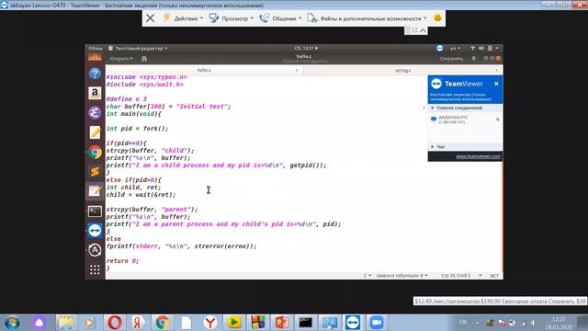Click TeamViewer icon in Ubuntu dock
The height and width of the screenshot is (331, 588).
[x=95, y=231]
